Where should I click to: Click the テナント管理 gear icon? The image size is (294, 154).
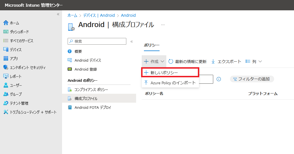pos(6,103)
